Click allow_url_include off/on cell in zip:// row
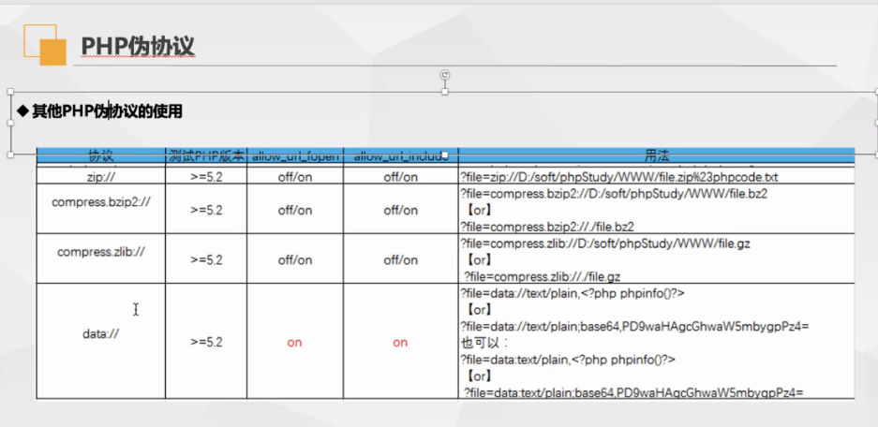This screenshot has width=878, height=427. click(x=400, y=177)
